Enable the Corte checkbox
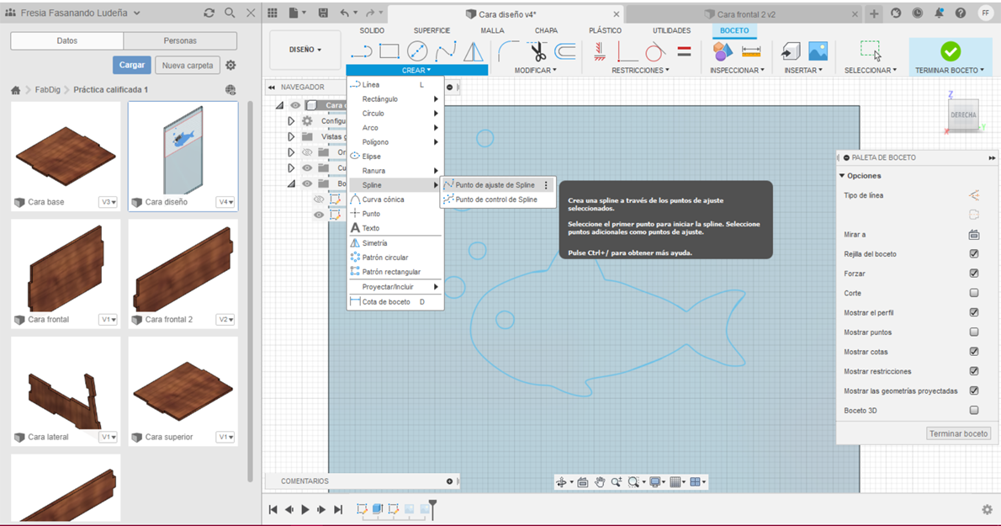Viewport: 1001px width, 526px height. pyautogui.click(x=973, y=293)
